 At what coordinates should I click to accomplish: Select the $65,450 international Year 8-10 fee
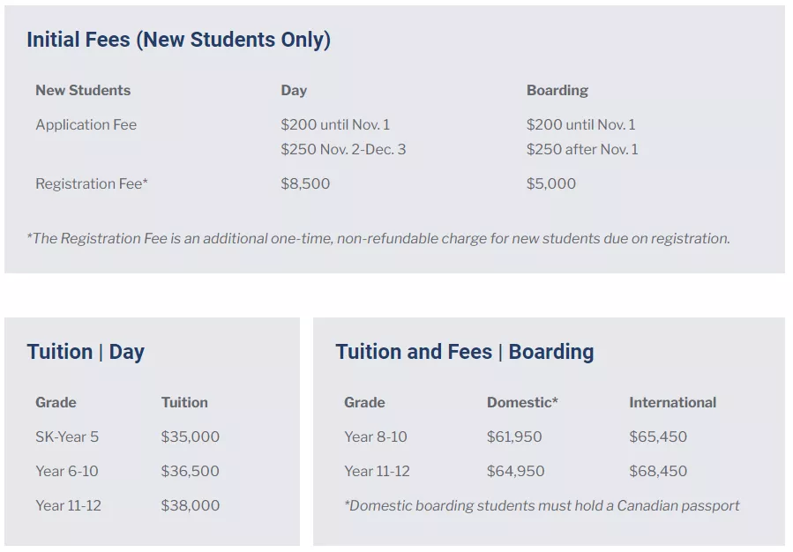point(658,437)
